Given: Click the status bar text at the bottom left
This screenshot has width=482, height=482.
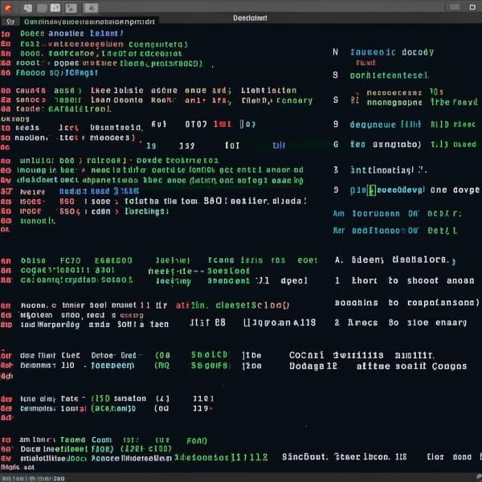Looking at the screenshot, I should pyautogui.click(x=33, y=478).
